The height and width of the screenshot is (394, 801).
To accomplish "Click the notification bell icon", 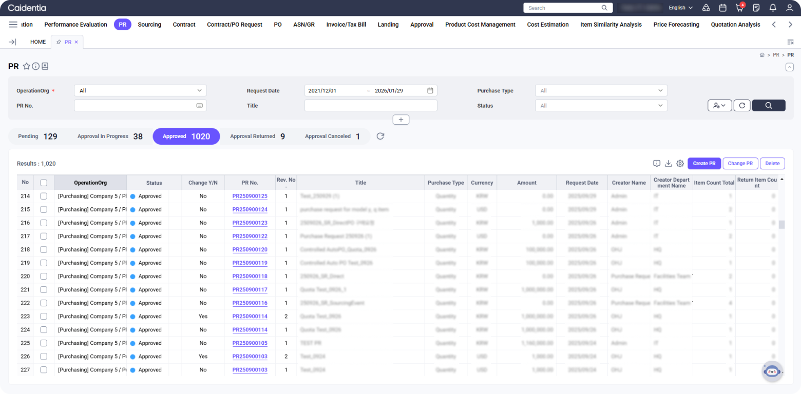I will tap(773, 8).
